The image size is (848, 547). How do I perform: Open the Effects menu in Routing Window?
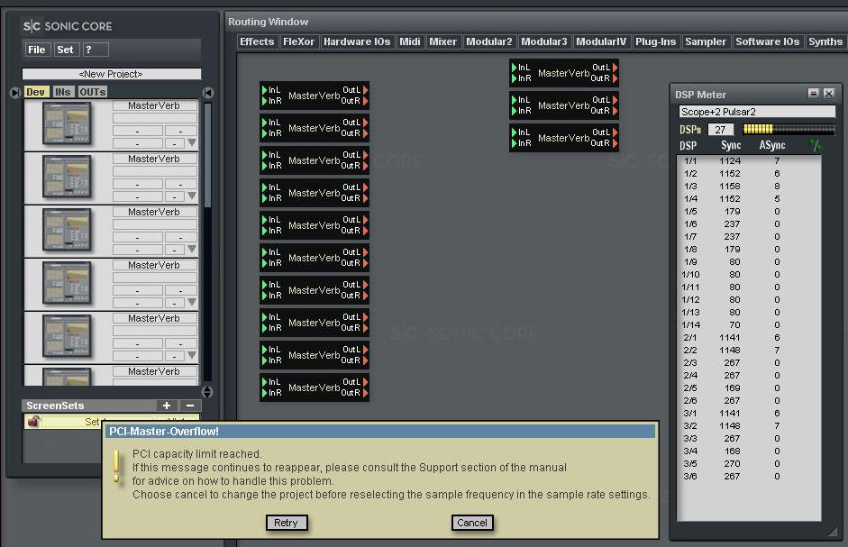click(257, 41)
